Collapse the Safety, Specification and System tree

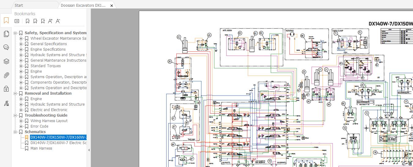(x=15, y=33)
